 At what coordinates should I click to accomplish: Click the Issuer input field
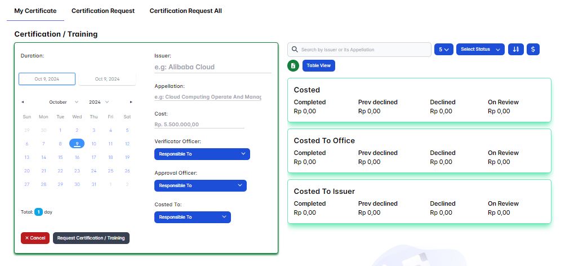212,67
